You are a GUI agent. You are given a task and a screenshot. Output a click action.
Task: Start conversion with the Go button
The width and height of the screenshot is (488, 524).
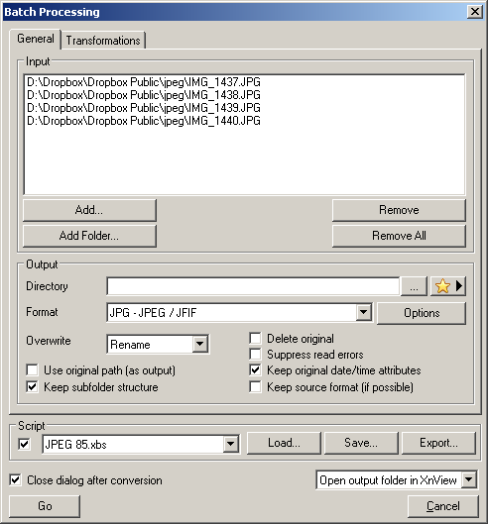click(x=45, y=506)
